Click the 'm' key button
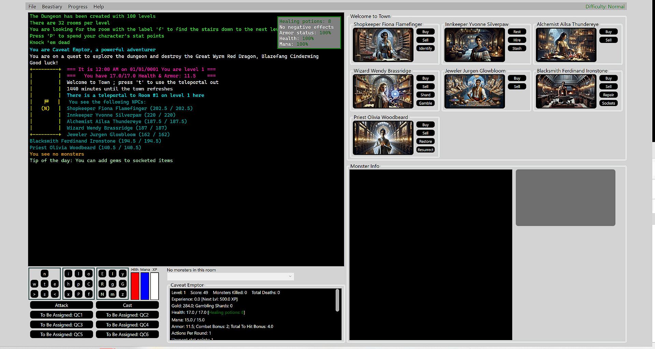 [112, 294]
